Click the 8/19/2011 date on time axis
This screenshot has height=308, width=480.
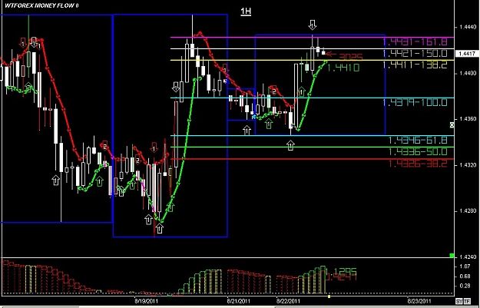click(145, 301)
